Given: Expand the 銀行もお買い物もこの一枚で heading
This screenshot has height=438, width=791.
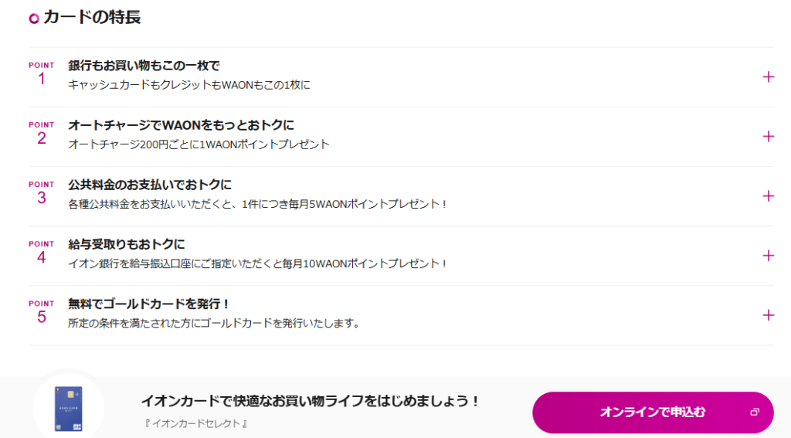Looking at the screenshot, I should pyautogui.click(x=144, y=66).
